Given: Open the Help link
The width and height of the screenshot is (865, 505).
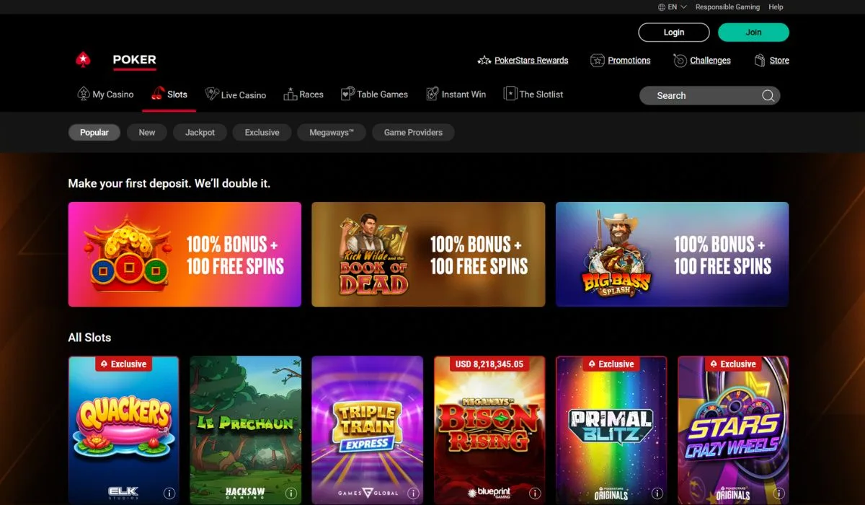Looking at the screenshot, I should (x=776, y=7).
